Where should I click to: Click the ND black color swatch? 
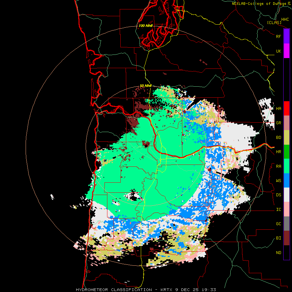[x=286, y=252]
